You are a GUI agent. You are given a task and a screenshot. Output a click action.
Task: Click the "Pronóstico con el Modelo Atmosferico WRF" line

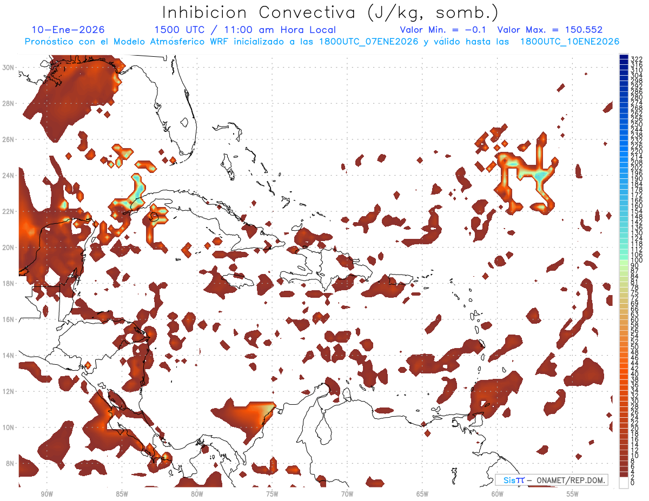click(x=322, y=42)
